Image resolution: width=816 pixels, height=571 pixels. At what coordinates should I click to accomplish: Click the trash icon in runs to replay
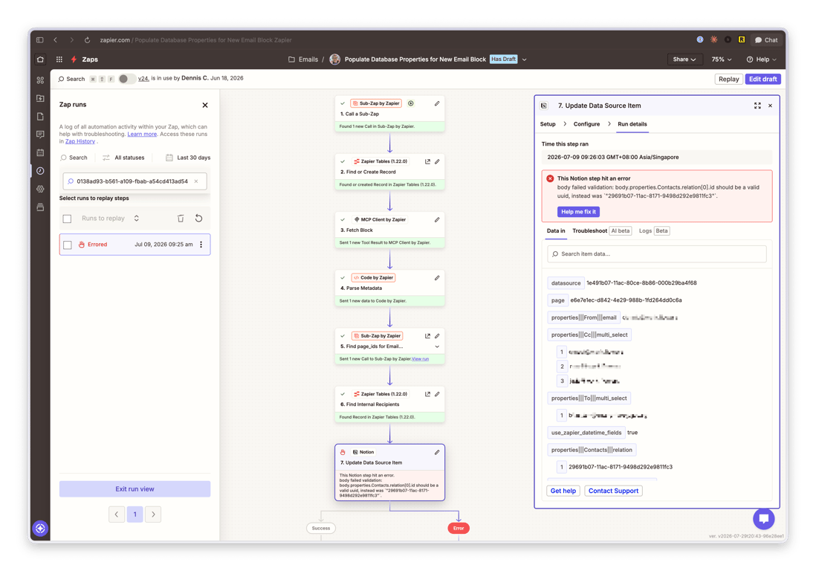click(181, 219)
